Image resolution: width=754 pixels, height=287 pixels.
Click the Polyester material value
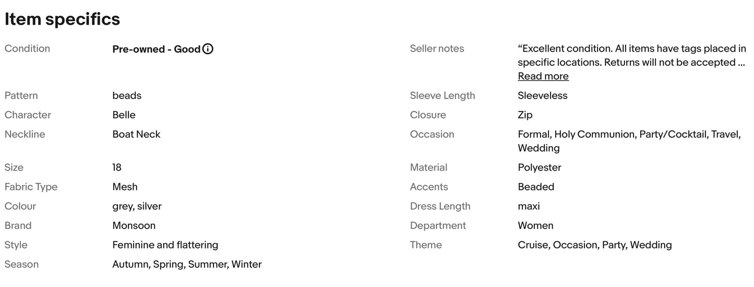coord(539,168)
